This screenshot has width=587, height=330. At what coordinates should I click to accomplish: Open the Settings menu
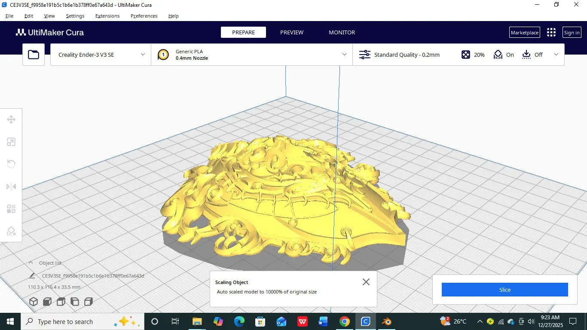pyautogui.click(x=75, y=16)
